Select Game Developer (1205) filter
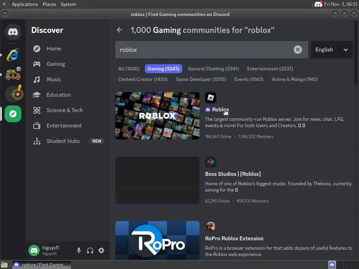The width and height of the screenshot is (359, 269). (x=201, y=79)
